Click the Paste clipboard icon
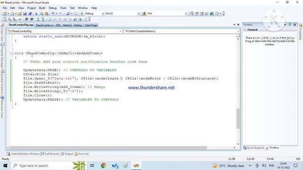This screenshot has width=303, height=170. coord(46,14)
